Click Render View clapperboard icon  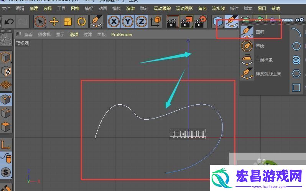pos(173,21)
